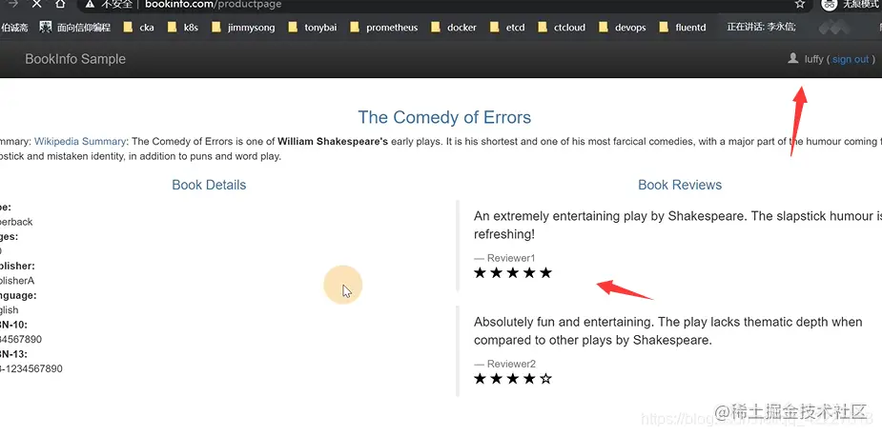Open the docker bookmark folder
The height and width of the screenshot is (436, 882).
453,27
